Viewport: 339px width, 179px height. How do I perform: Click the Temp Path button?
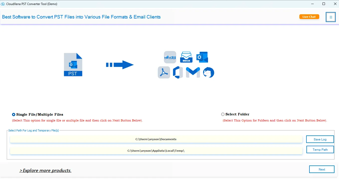[320, 149]
